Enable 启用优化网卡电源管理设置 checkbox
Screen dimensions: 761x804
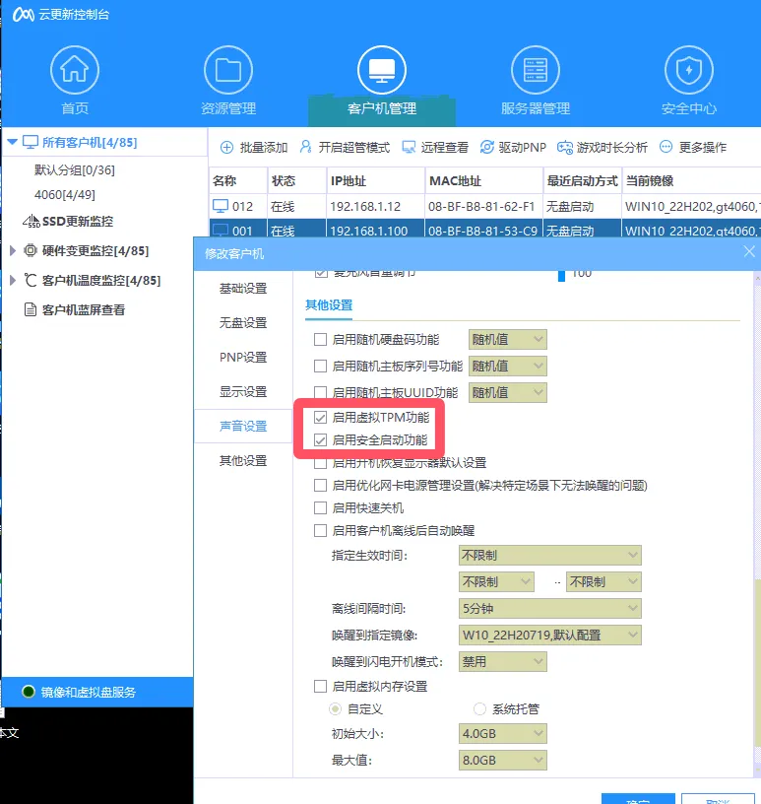(320, 485)
